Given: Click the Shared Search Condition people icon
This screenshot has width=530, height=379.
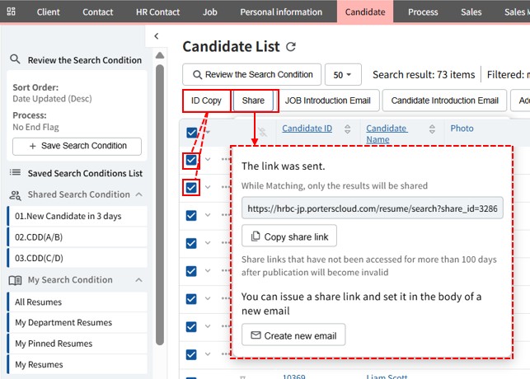Looking at the screenshot, I should 15,195.
